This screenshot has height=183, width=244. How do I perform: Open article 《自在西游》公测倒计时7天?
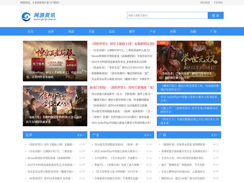tap(121, 50)
